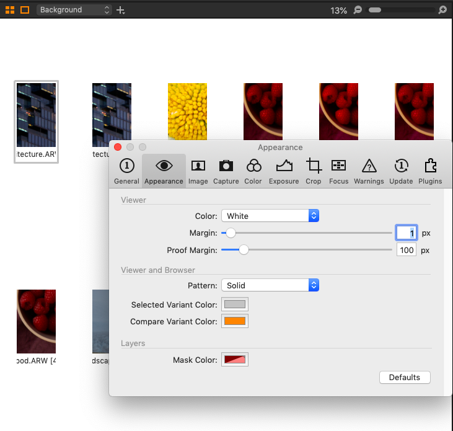The height and width of the screenshot is (431, 453).
Task: Click the Proof Margin value field showing 100
Action: point(407,250)
